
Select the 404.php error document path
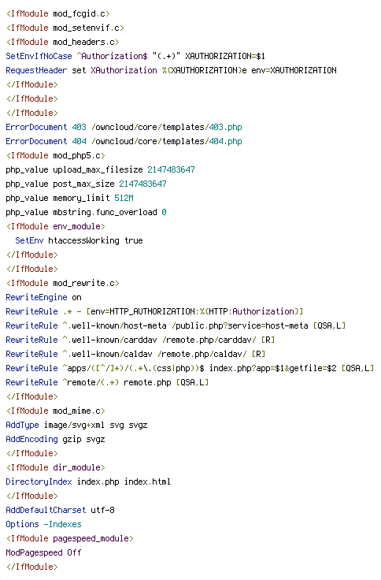167,141
